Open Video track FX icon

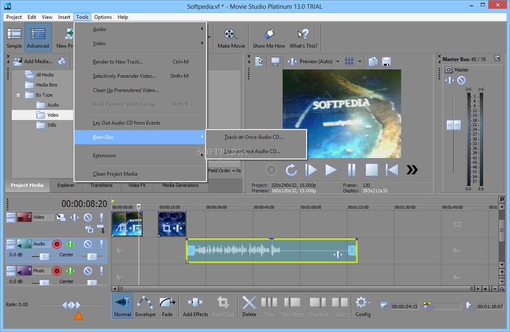tap(75, 217)
